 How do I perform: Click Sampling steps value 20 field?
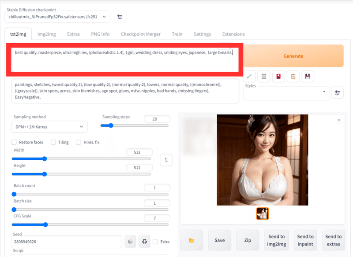point(157,119)
